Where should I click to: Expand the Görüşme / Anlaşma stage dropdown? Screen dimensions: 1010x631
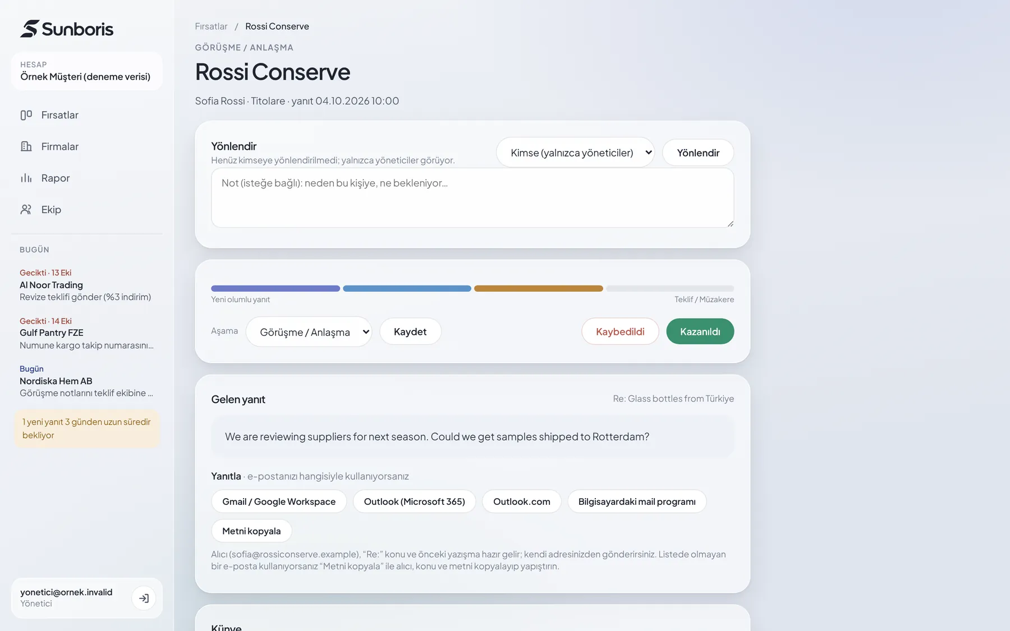pyautogui.click(x=309, y=331)
